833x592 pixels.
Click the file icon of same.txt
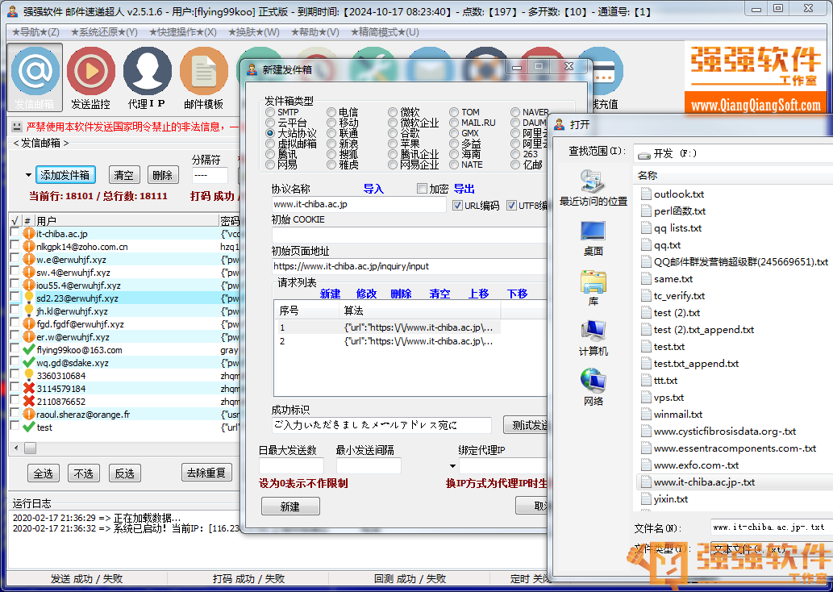click(x=645, y=279)
